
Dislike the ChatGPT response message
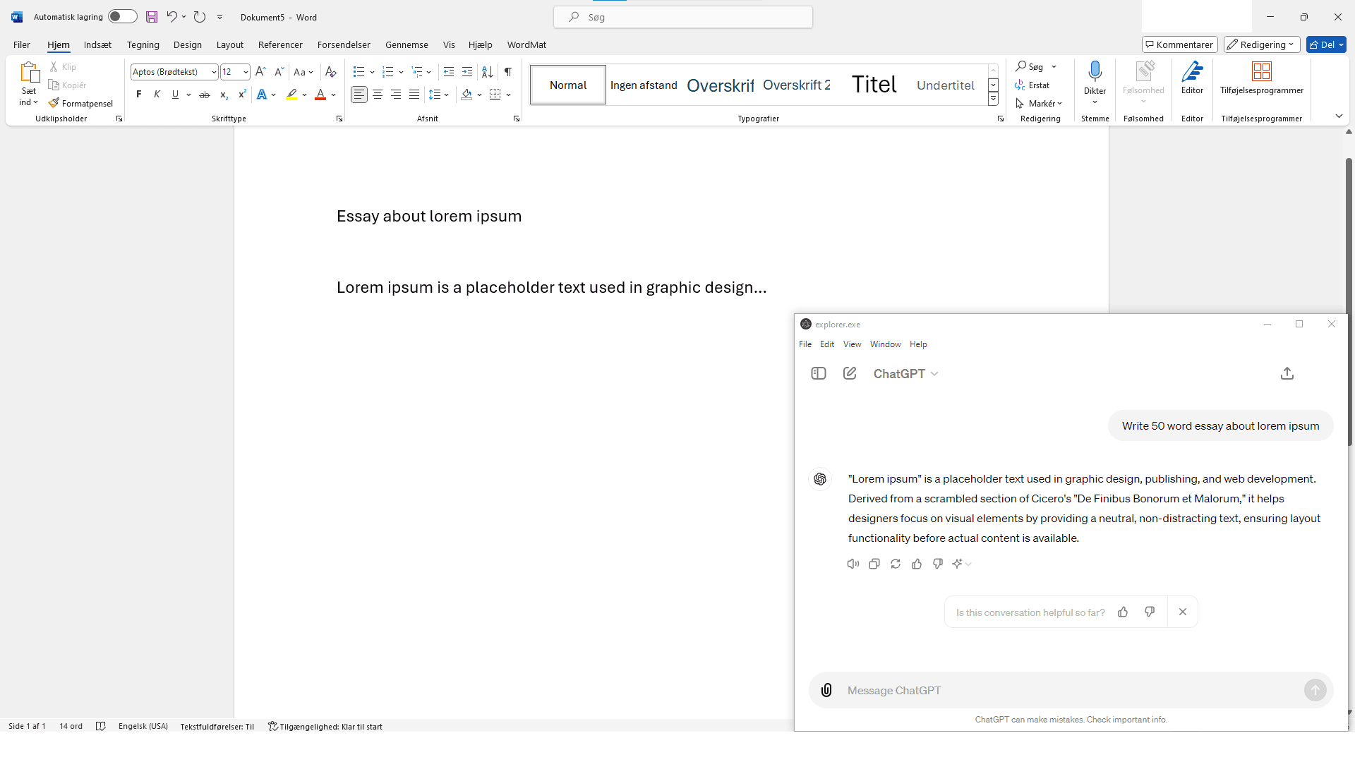(938, 564)
